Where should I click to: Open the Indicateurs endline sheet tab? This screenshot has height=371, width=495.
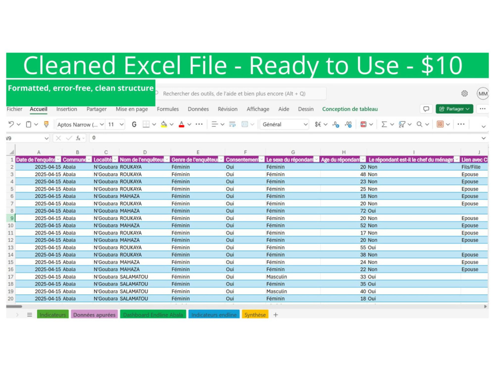[214, 315]
